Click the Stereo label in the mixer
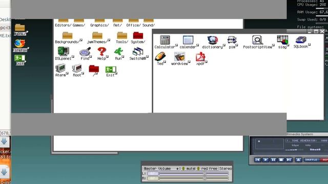Viewport: 328px width, 184px height. coord(225,168)
